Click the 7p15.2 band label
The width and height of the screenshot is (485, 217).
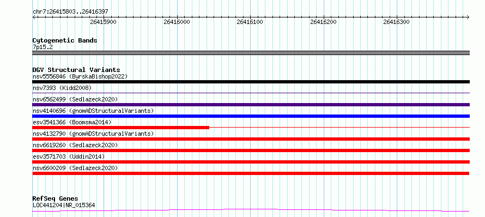(x=42, y=47)
